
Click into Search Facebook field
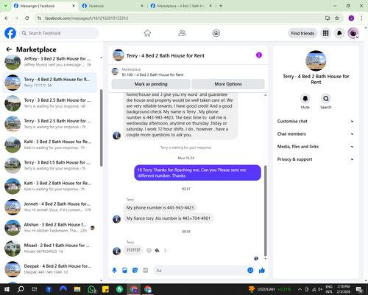(59, 33)
